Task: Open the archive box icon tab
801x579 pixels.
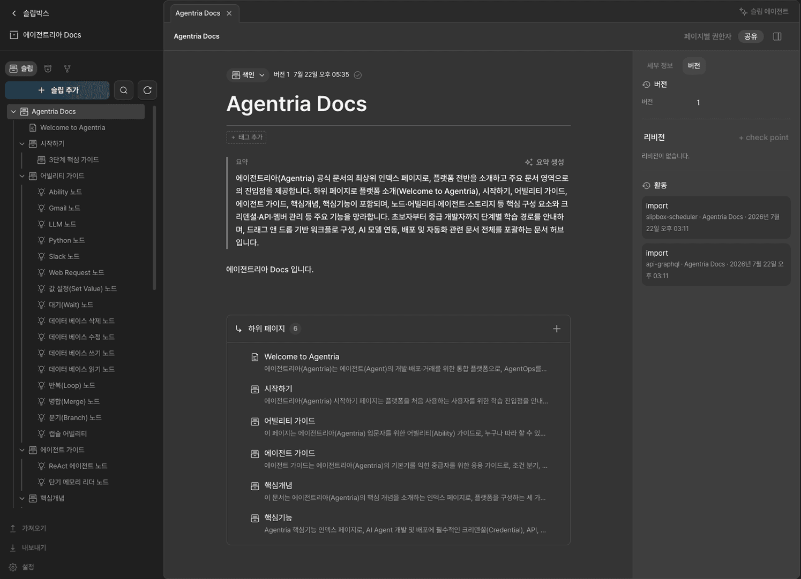Action: [48, 68]
